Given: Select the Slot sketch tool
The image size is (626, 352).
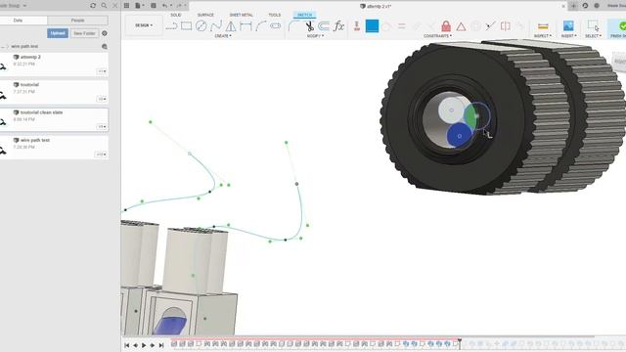Looking at the screenshot, I should pyautogui.click(x=276, y=26).
